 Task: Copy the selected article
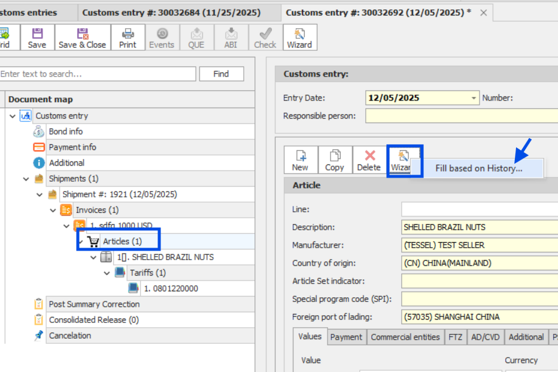click(x=335, y=160)
